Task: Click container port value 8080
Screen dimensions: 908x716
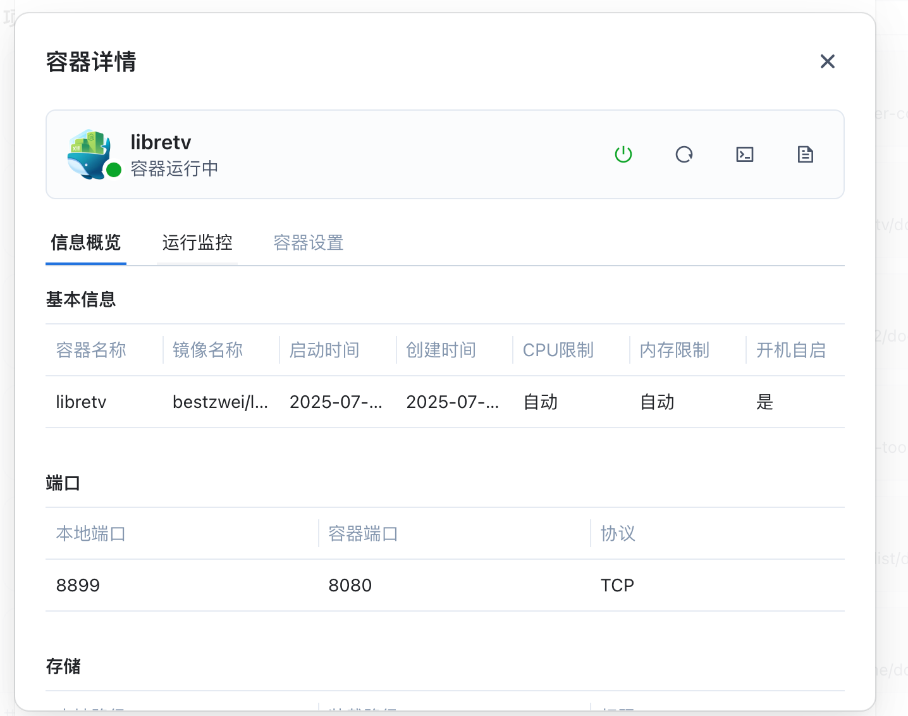Action: point(350,586)
